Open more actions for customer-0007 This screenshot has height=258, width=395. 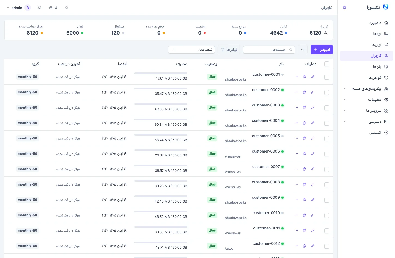[296, 169]
